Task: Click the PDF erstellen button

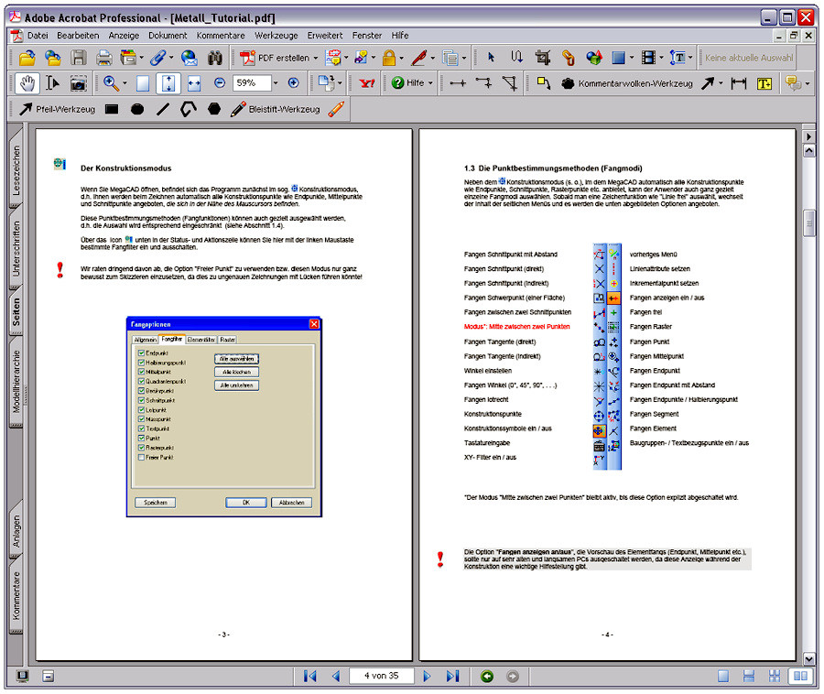Action: pyautogui.click(x=275, y=58)
